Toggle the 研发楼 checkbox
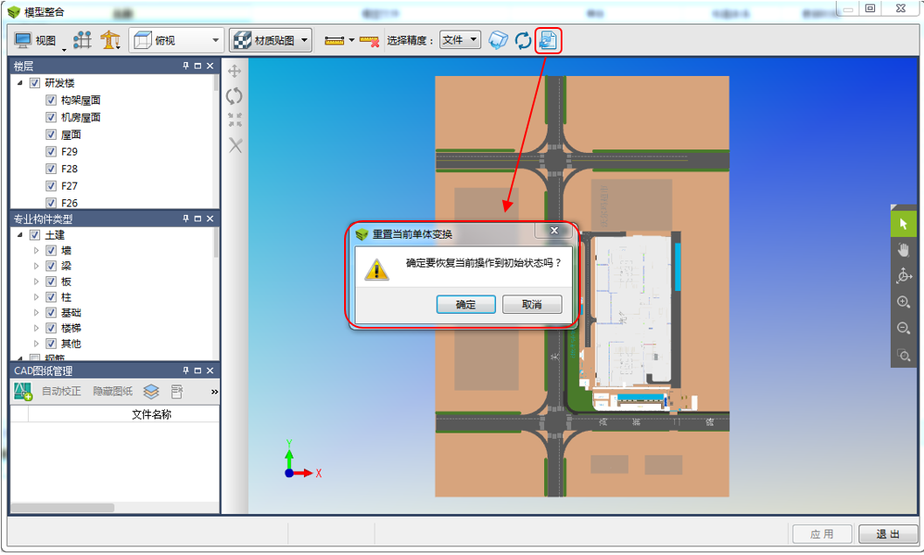Viewport: 924px width, 555px height. click(35, 83)
